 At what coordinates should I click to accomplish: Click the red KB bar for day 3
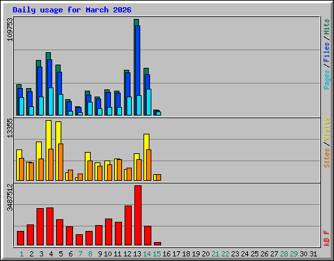pyautogui.click(x=40, y=226)
